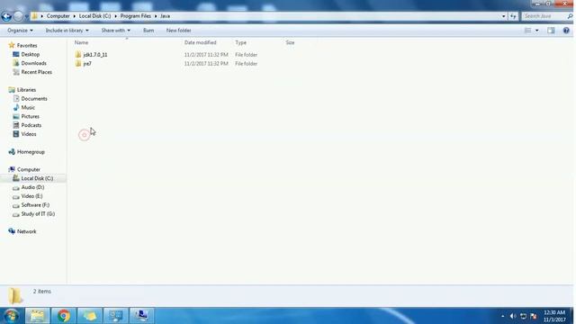The image size is (576, 324).
Task: Select Java in the address breadcrumb
Action: point(165,16)
